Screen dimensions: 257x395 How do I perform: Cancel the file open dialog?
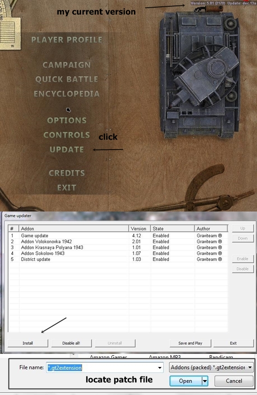click(x=234, y=381)
